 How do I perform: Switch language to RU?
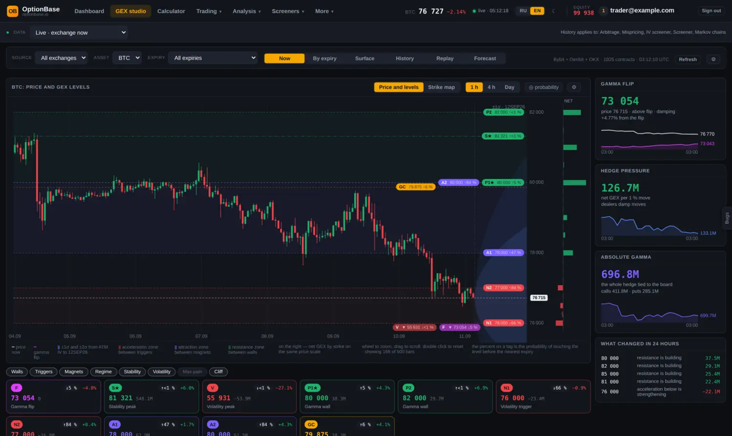[523, 11]
